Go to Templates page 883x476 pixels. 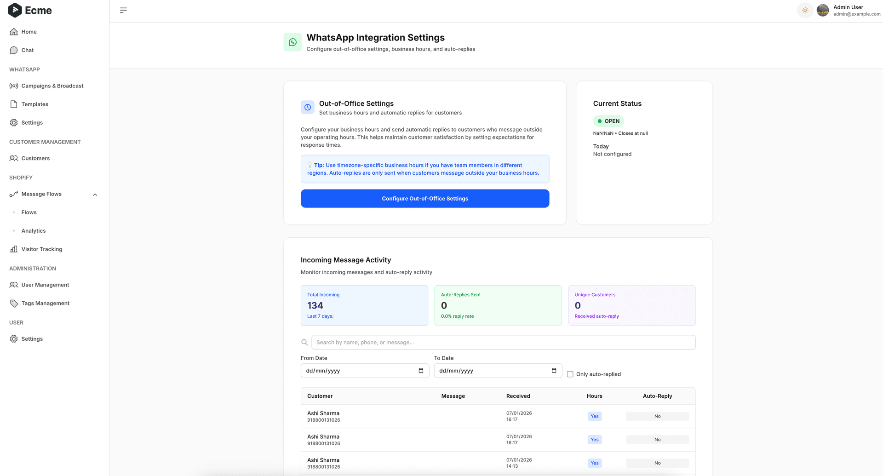(x=34, y=104)
